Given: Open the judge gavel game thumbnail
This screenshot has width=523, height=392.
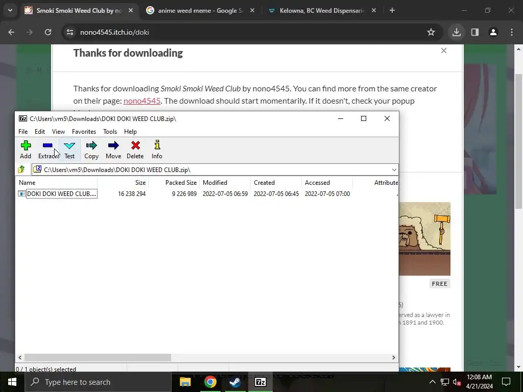Looking at the screenshot, I should click(x=424, y=239).
